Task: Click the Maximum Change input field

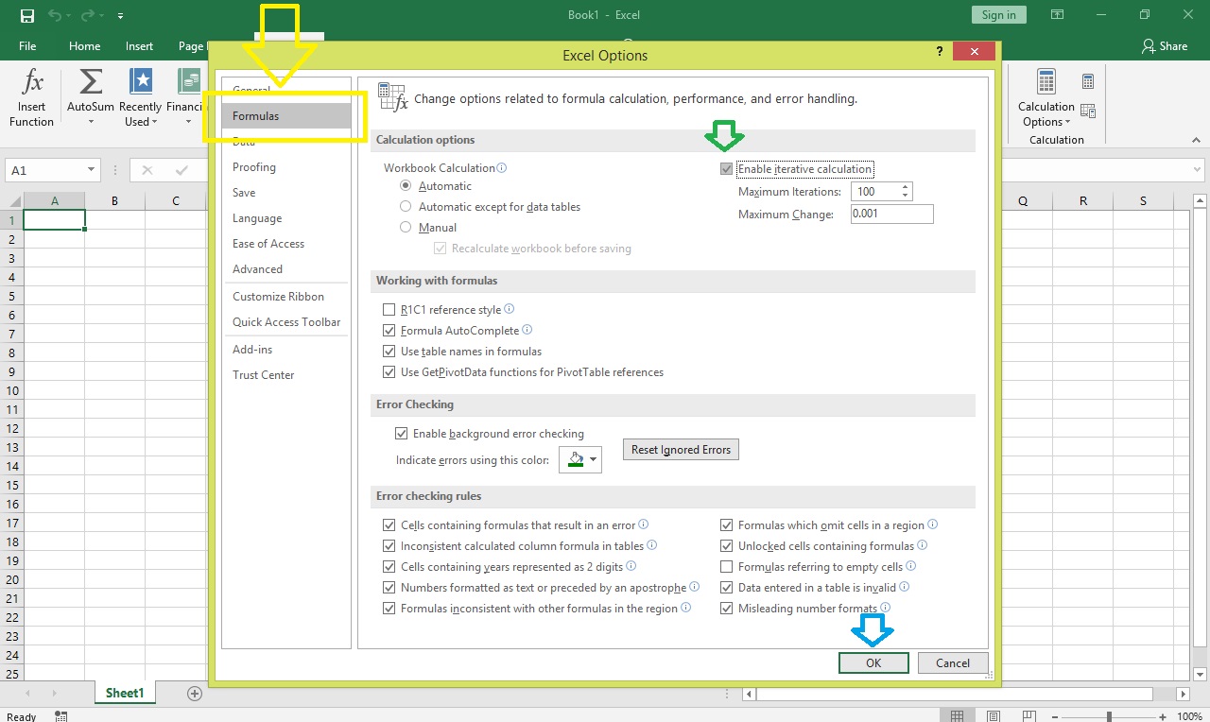Action: 891,215
